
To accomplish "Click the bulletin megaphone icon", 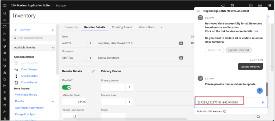I will 223,6.
